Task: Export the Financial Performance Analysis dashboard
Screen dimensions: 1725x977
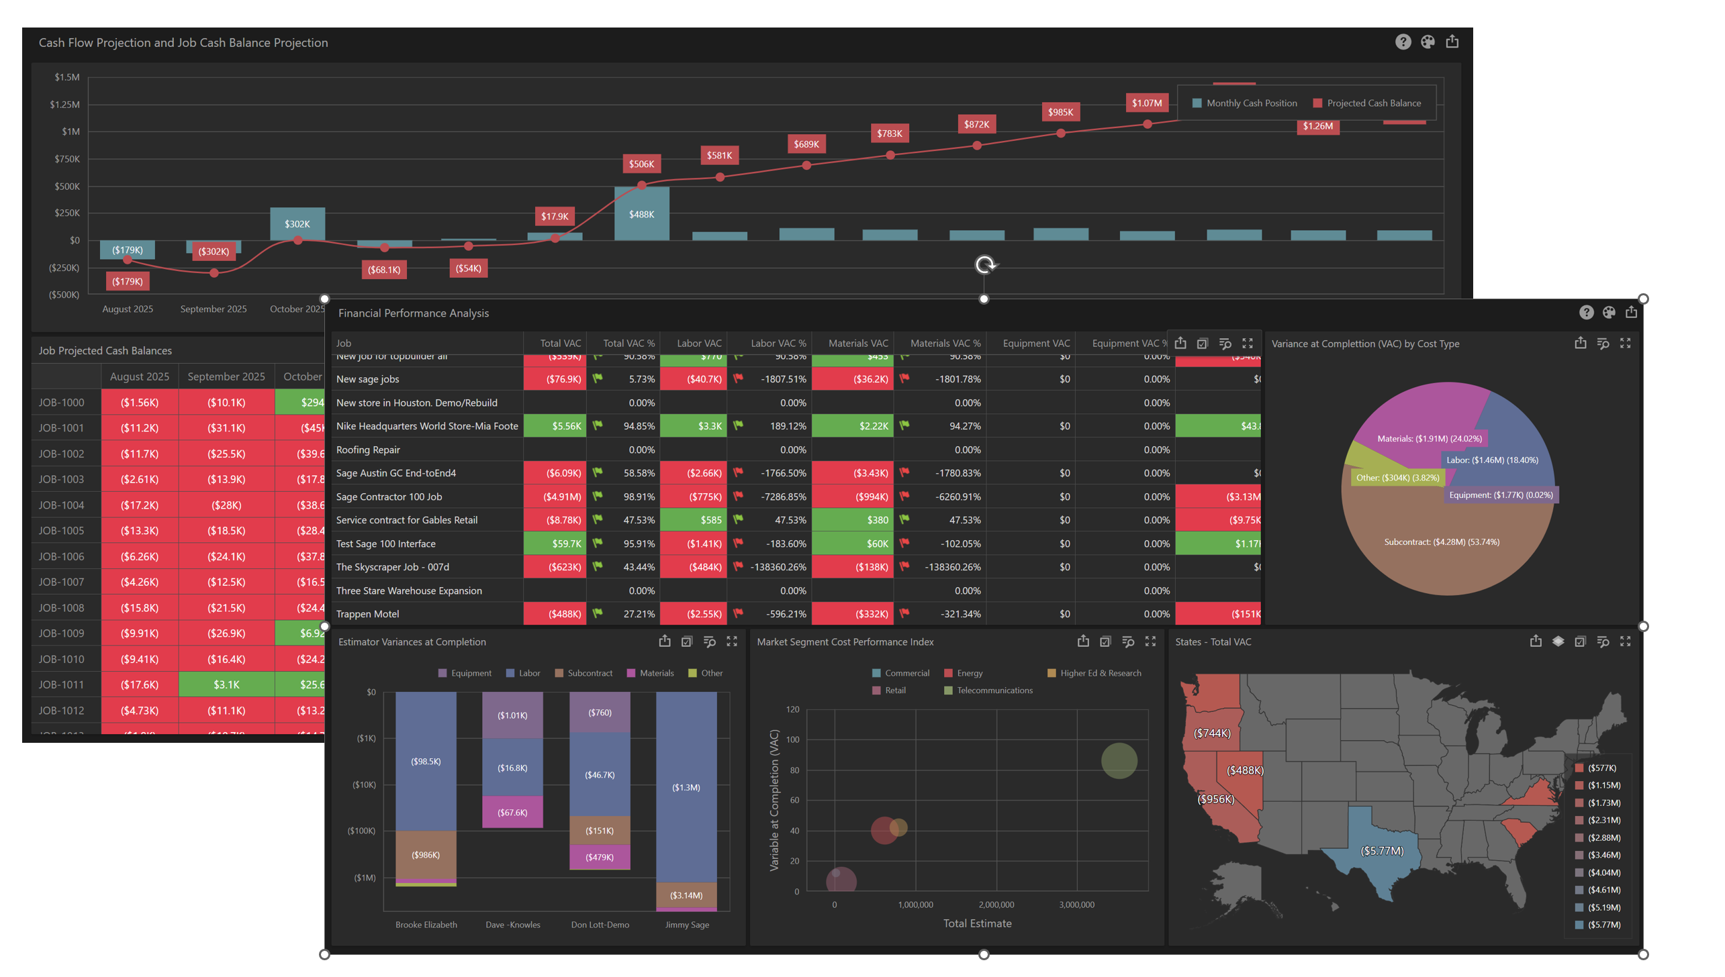Action: tap(1631, 313)
